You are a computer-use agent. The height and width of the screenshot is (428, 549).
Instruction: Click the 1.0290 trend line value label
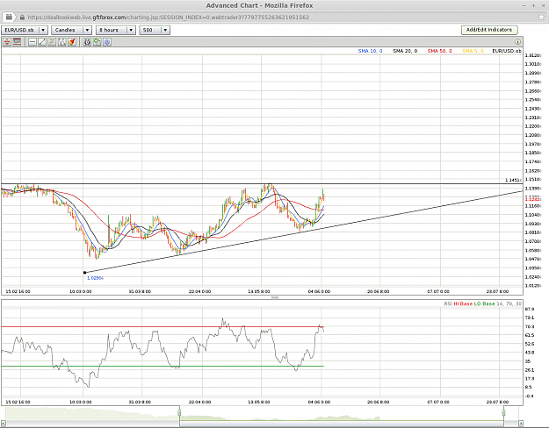pos(95,278)
